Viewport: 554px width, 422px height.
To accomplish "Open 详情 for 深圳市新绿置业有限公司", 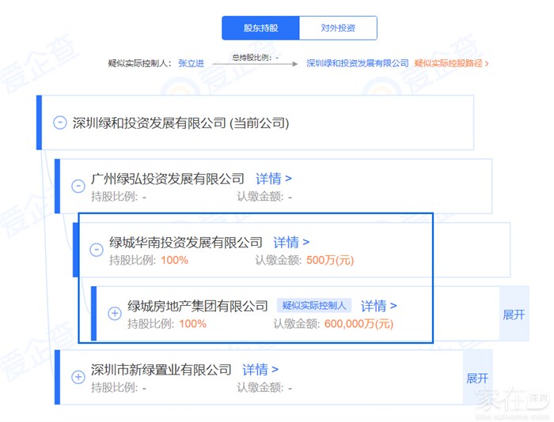I will point(260,369).
